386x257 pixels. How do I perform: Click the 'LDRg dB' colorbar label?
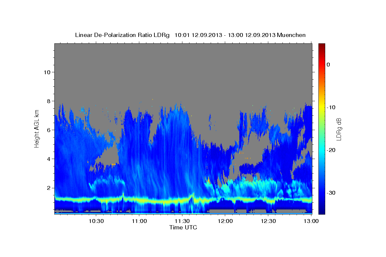[x=338, y=129]
